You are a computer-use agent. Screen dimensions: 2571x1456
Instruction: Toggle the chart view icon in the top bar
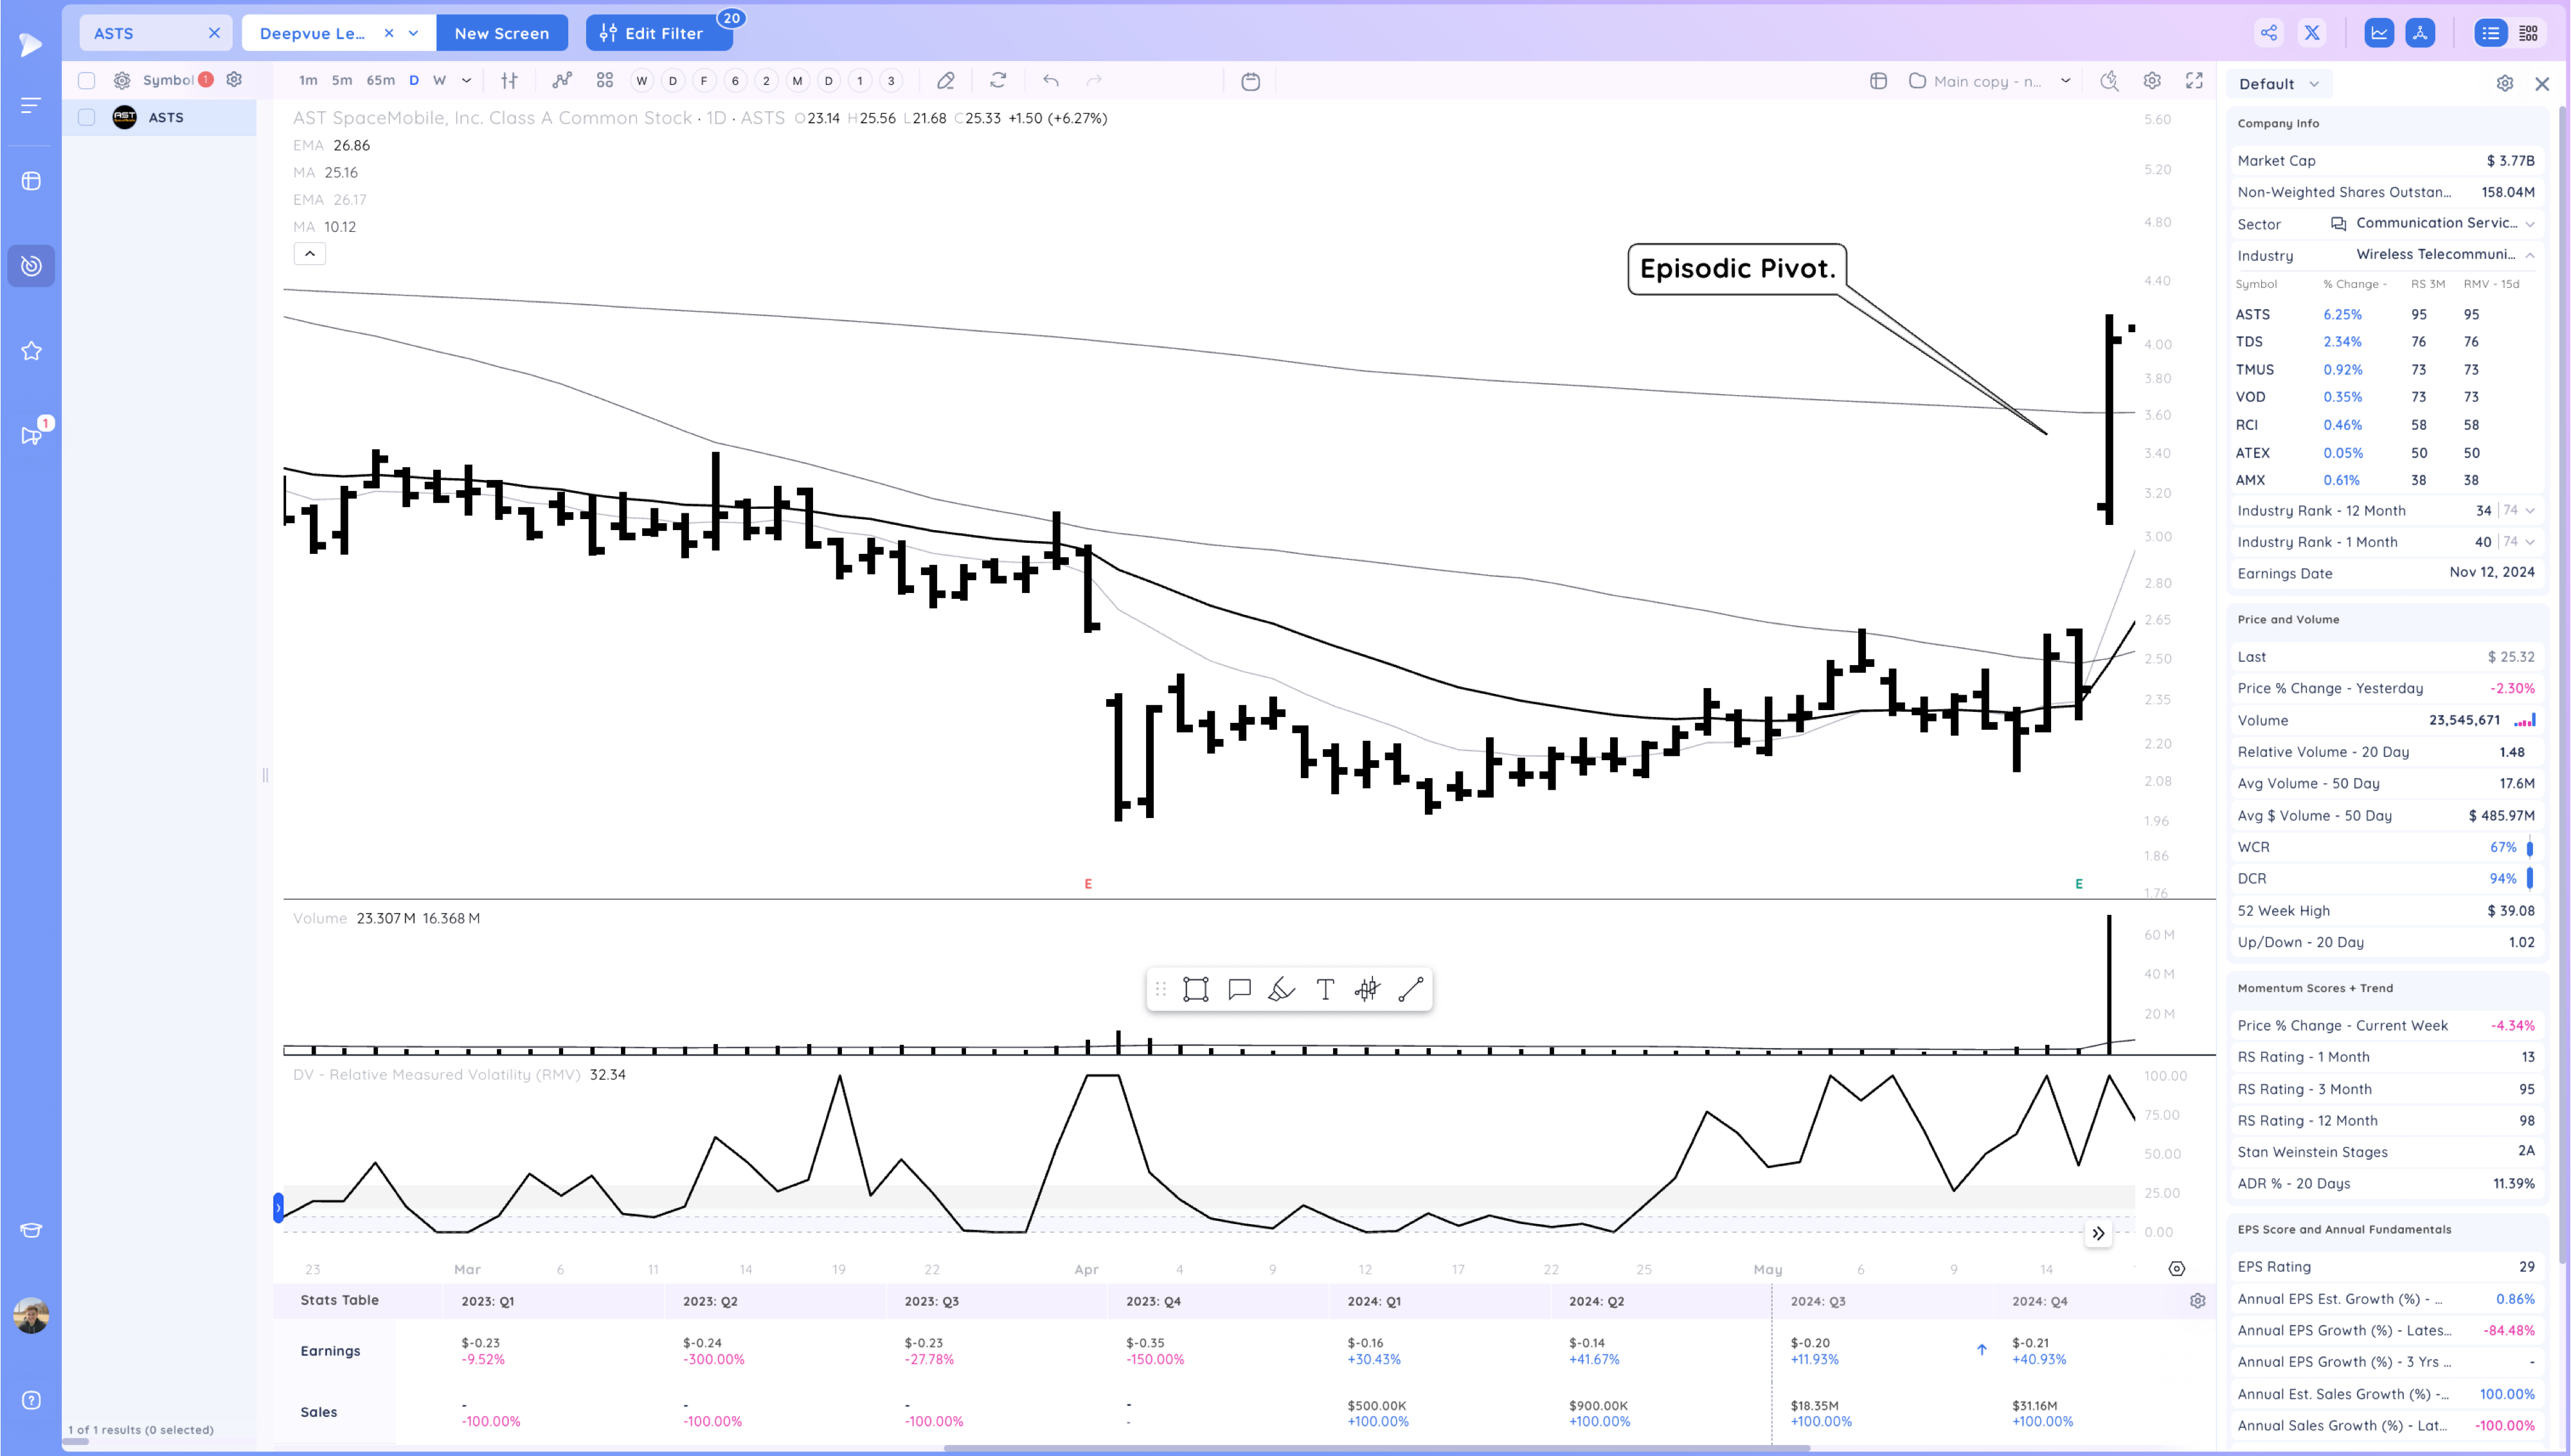(2379, 33)
